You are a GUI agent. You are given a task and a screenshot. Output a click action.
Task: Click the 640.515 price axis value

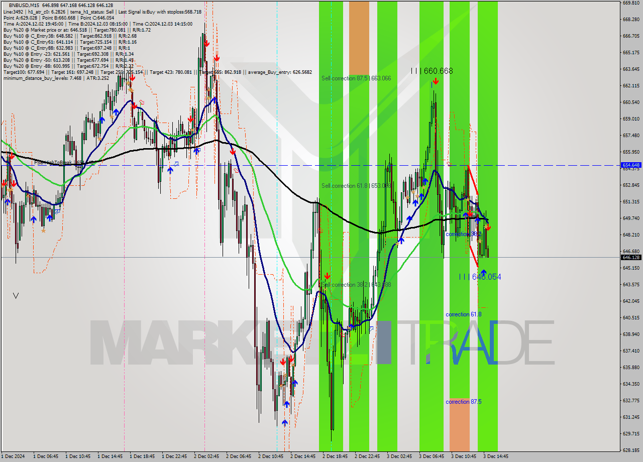pos(631,317)
